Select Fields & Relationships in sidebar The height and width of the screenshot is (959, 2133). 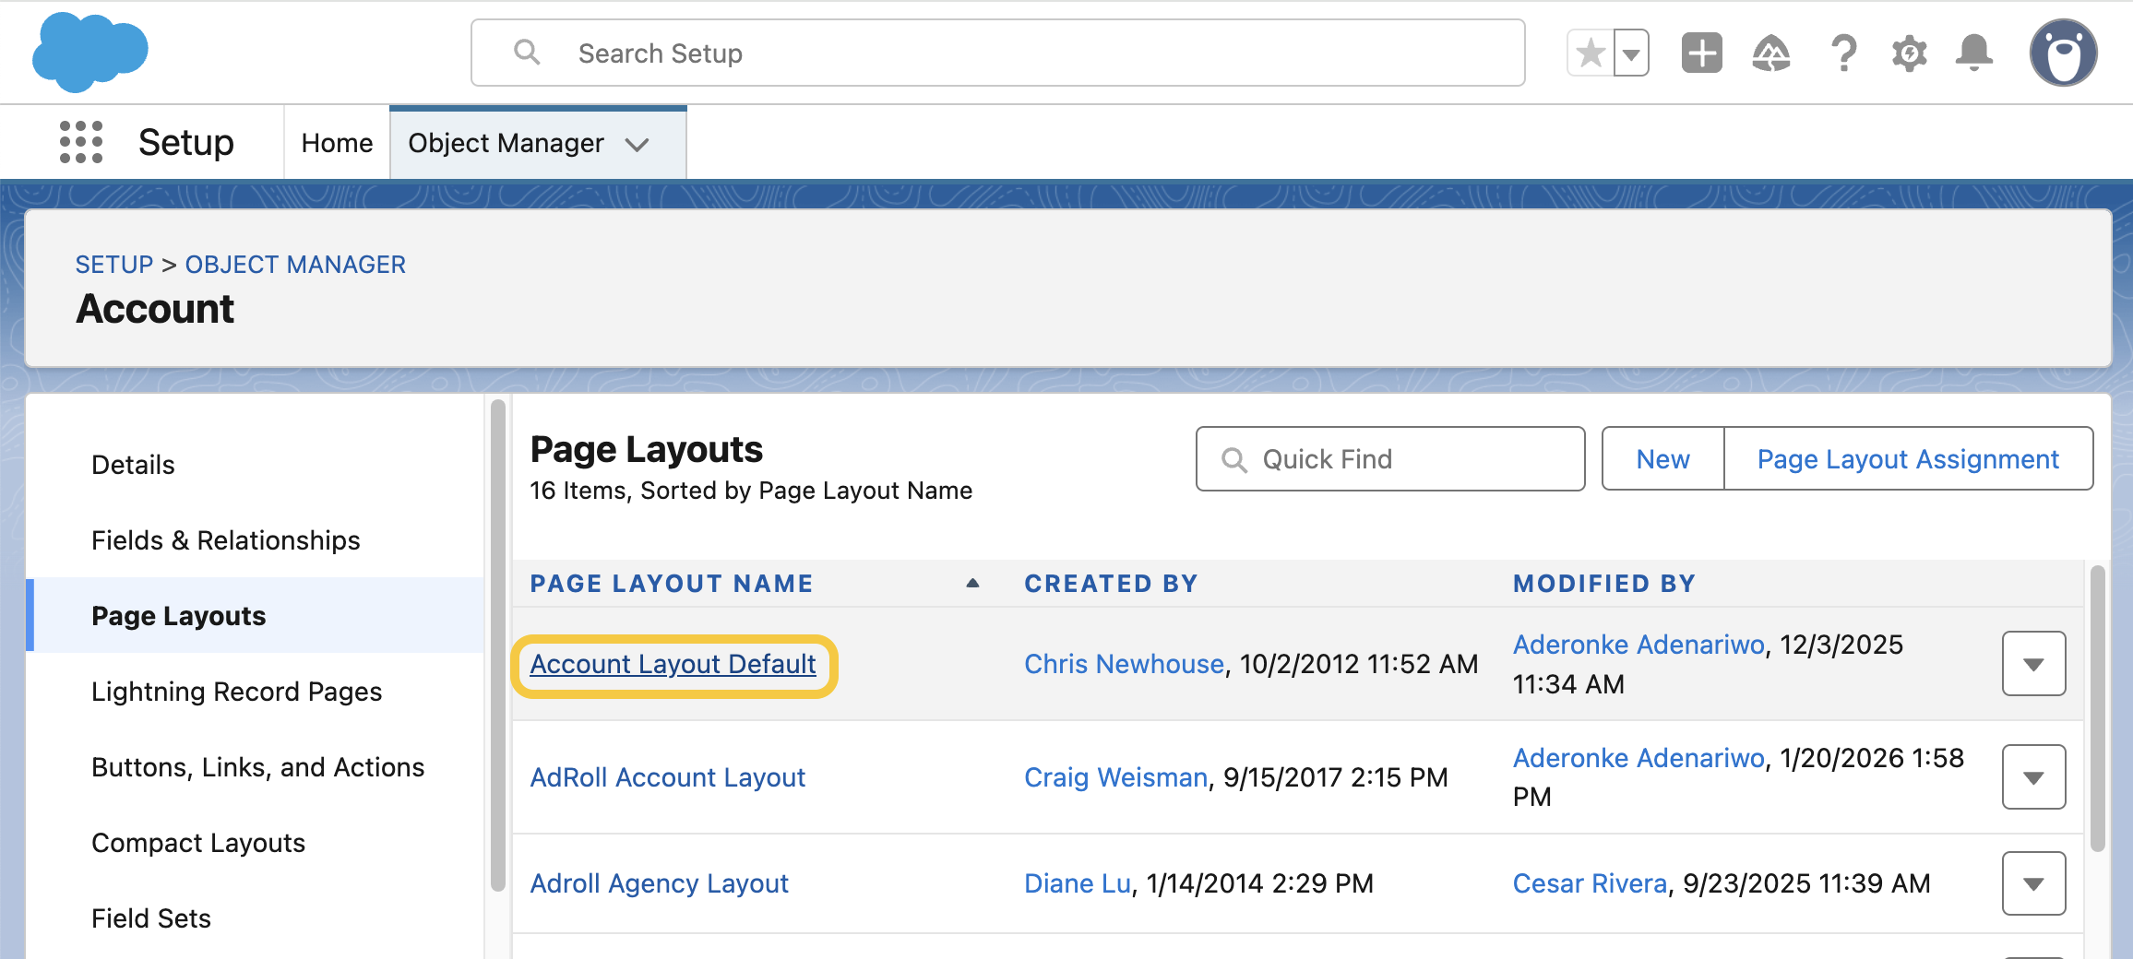coord(226,540)
